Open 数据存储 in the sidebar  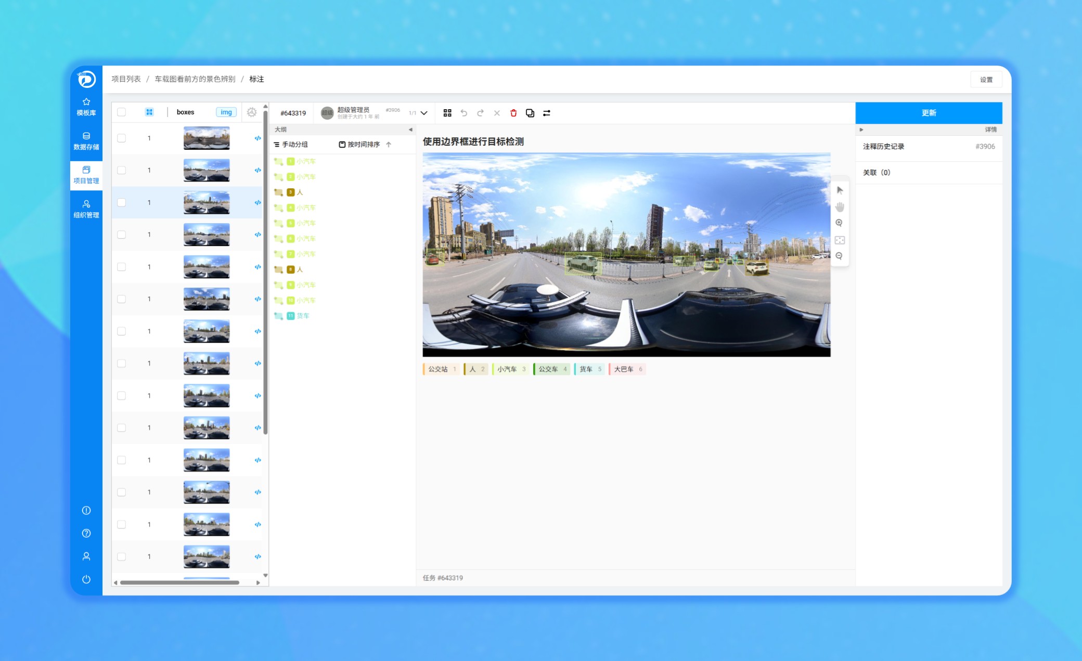pyautogui.click(x=86, y=141)
